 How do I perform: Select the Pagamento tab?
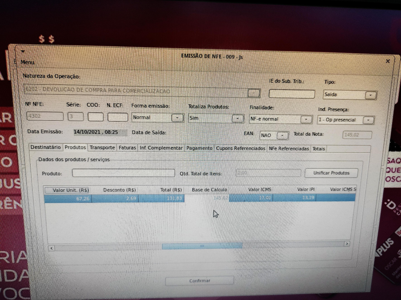pos(199,148)
